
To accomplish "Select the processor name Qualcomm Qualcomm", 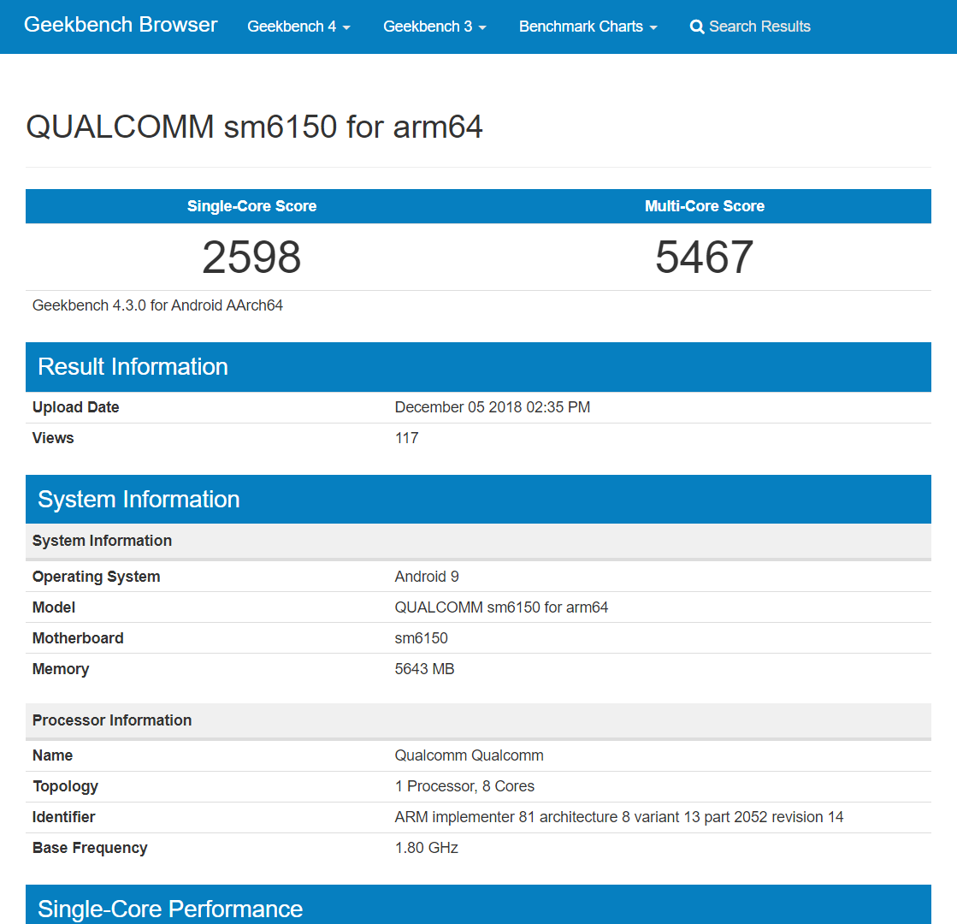I will [469, 755].
